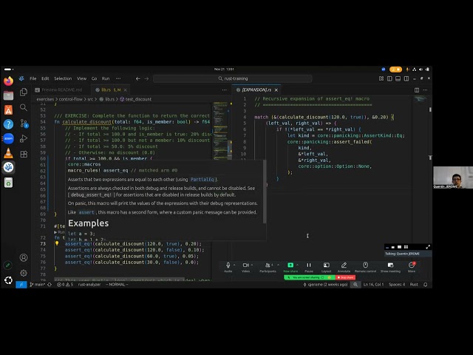The height and width of the screenshot is (355, 473).
Task: Open the Search view in activity bar
Action: coord(24,108)
